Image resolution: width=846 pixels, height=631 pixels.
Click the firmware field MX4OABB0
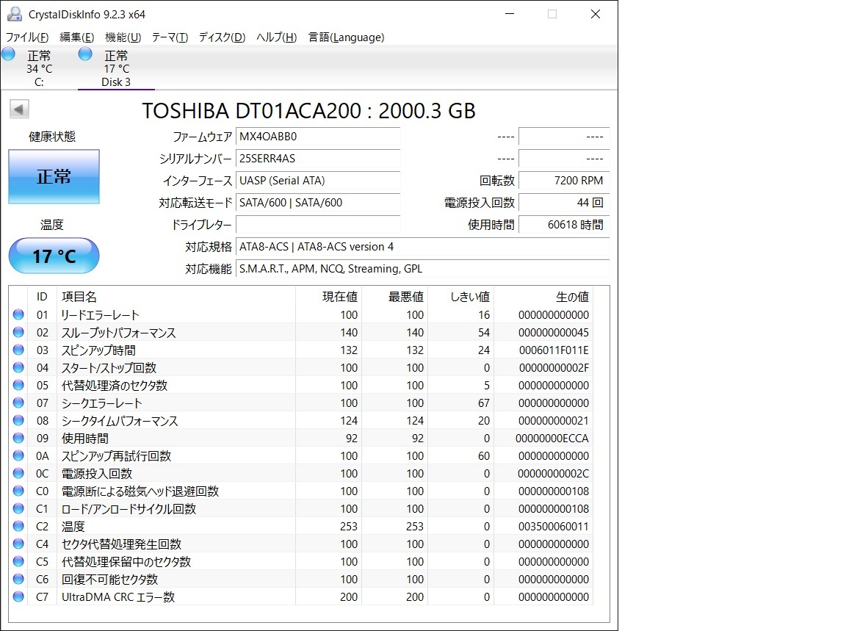(x=318, y=137)
